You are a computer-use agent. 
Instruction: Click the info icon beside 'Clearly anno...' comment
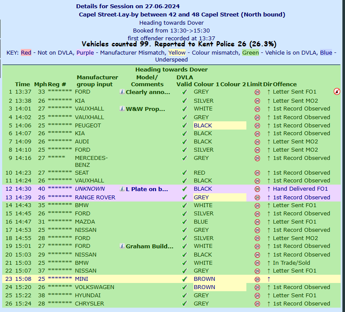122,92
